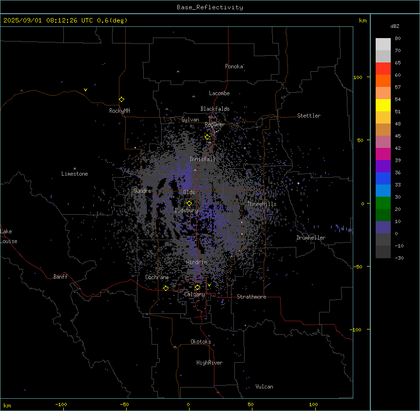Select the bright blue 33-36 dBZ swatch
Viewport: 420px width, 411px height.
(383, 178)
